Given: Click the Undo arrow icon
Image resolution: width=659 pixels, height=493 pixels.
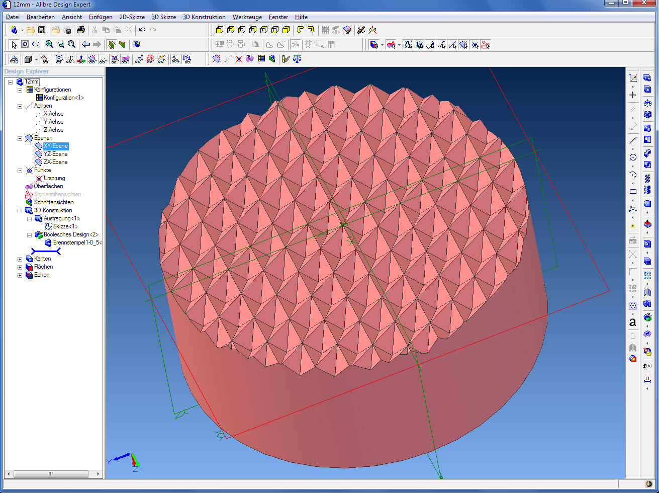Looking at the screenshot, I should [142, 30].
